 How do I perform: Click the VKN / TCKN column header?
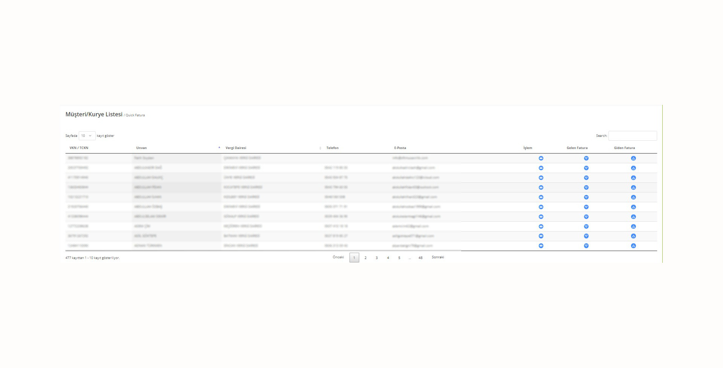tap(79, 148)
